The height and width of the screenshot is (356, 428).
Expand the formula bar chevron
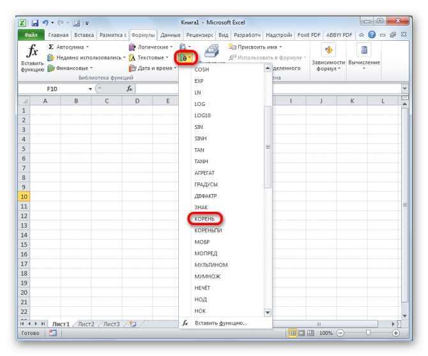tap(404, 88)
